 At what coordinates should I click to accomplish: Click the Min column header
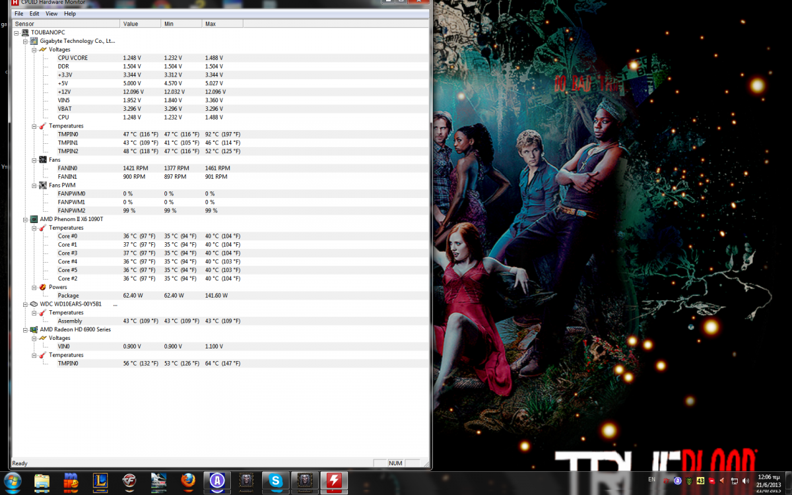[182, 24]
